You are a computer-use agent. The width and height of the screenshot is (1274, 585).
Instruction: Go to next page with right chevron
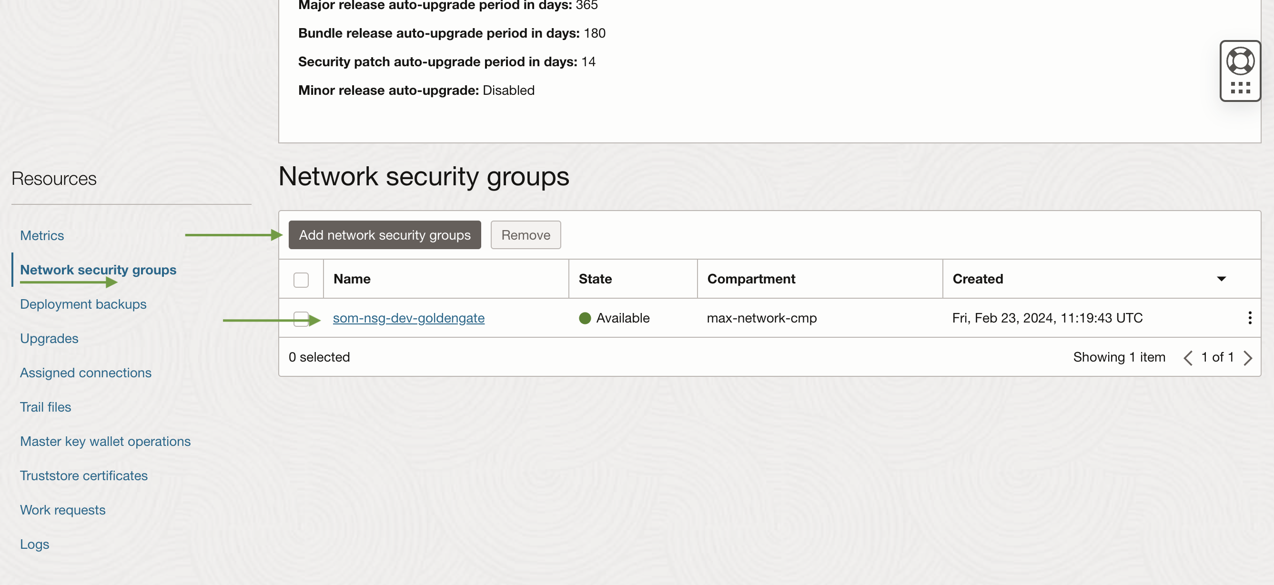[1247, 358]
